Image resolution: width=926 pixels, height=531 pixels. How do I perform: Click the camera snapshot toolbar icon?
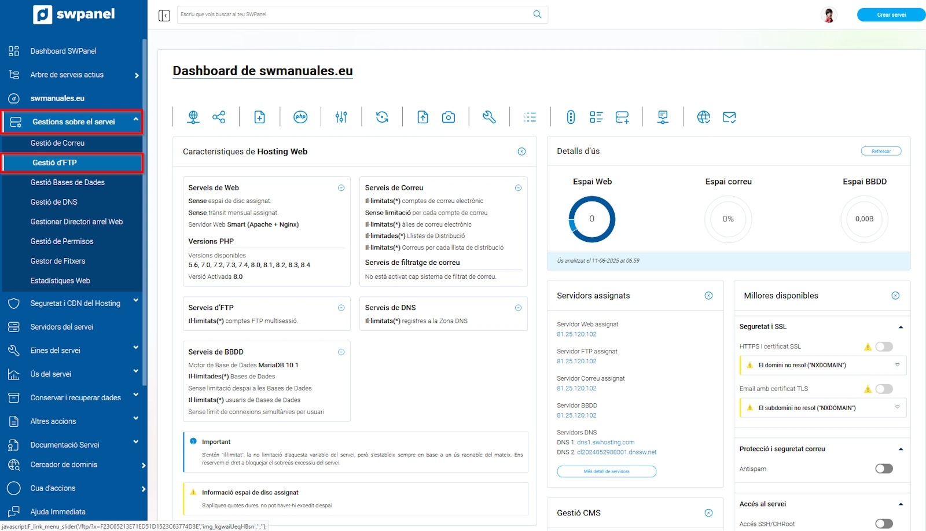pos(449,117)
